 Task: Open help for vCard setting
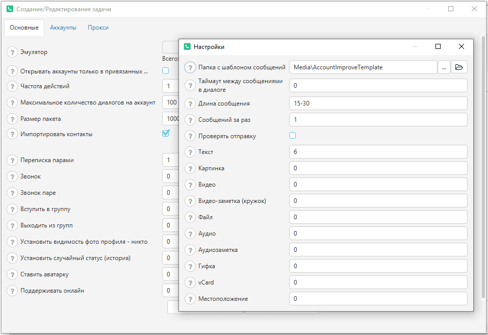190,282
